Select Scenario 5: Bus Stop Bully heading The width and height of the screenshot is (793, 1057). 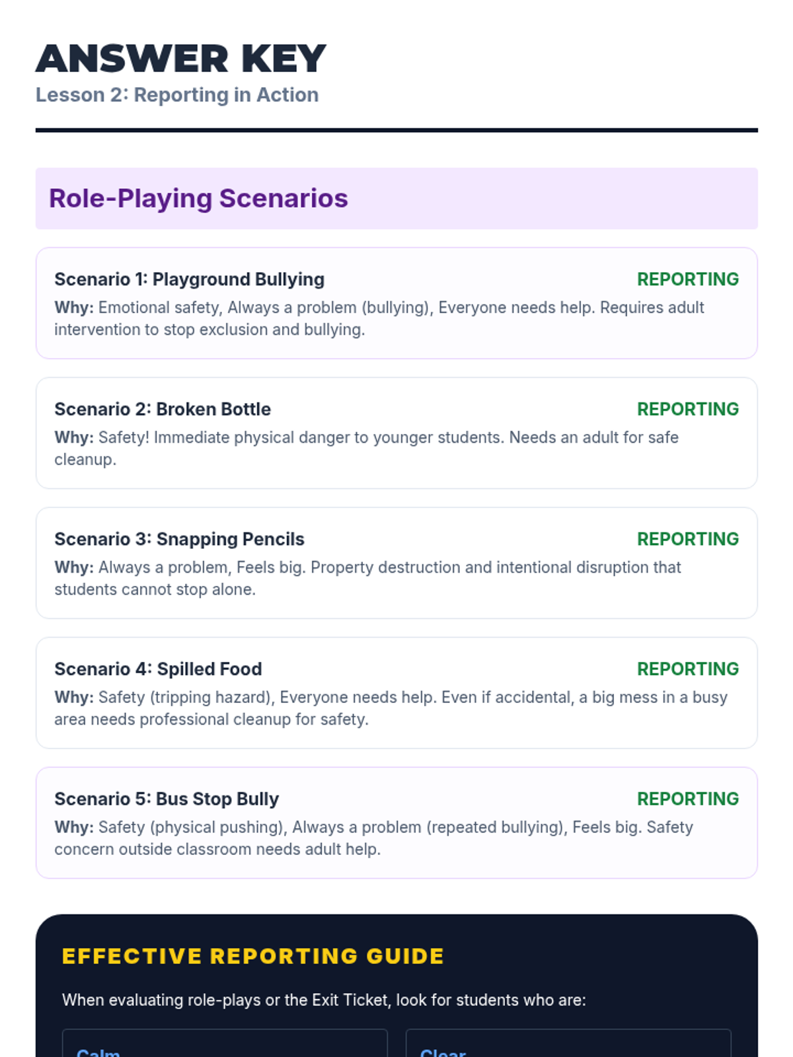click(x=167, y=799)
